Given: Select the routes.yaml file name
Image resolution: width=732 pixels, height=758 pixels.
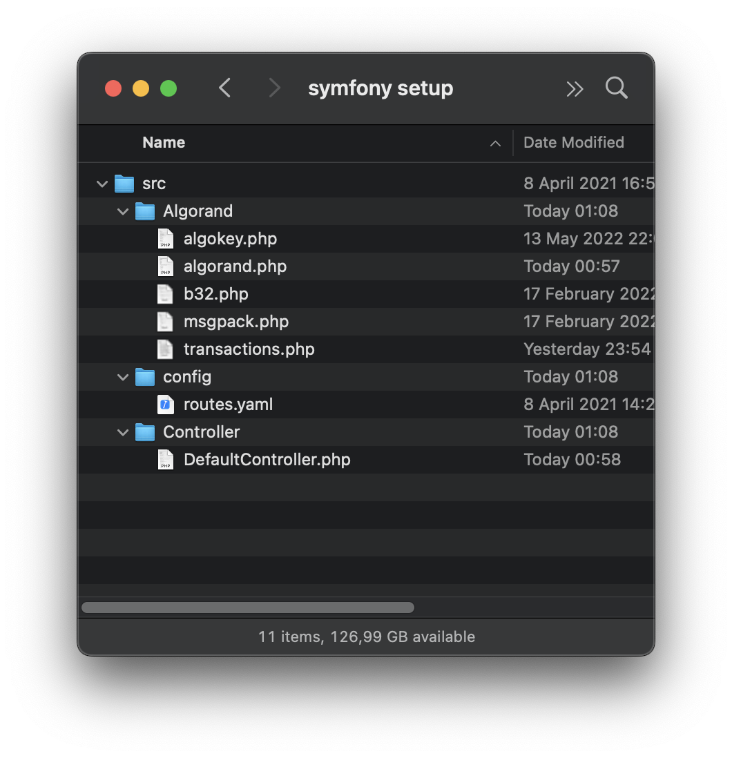Looking at the screenshot, I should tap(228, 405).
